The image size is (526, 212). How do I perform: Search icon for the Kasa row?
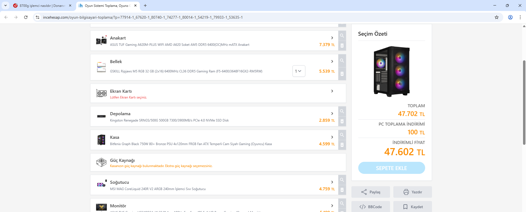pyautogui.click(x=342, y=135)
